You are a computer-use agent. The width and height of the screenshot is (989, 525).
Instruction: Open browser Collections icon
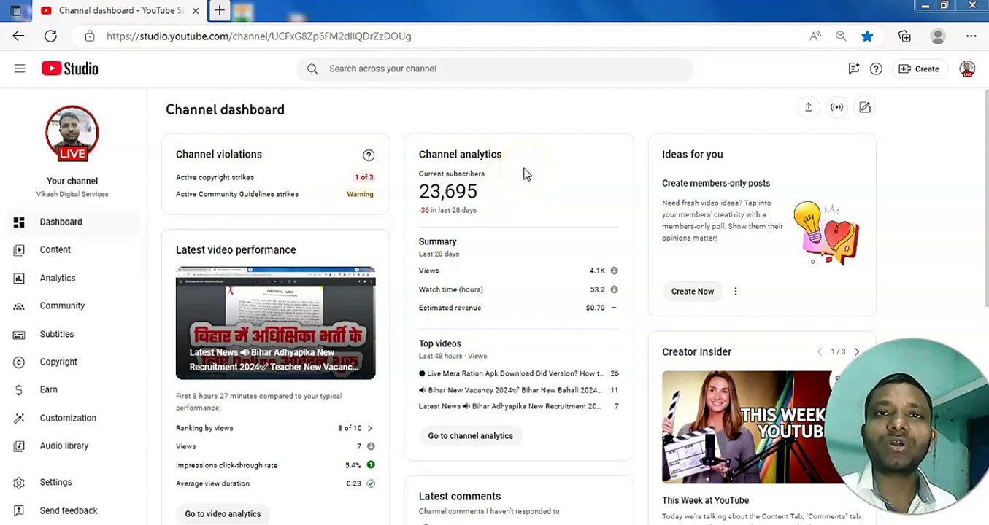click(904, 36)
